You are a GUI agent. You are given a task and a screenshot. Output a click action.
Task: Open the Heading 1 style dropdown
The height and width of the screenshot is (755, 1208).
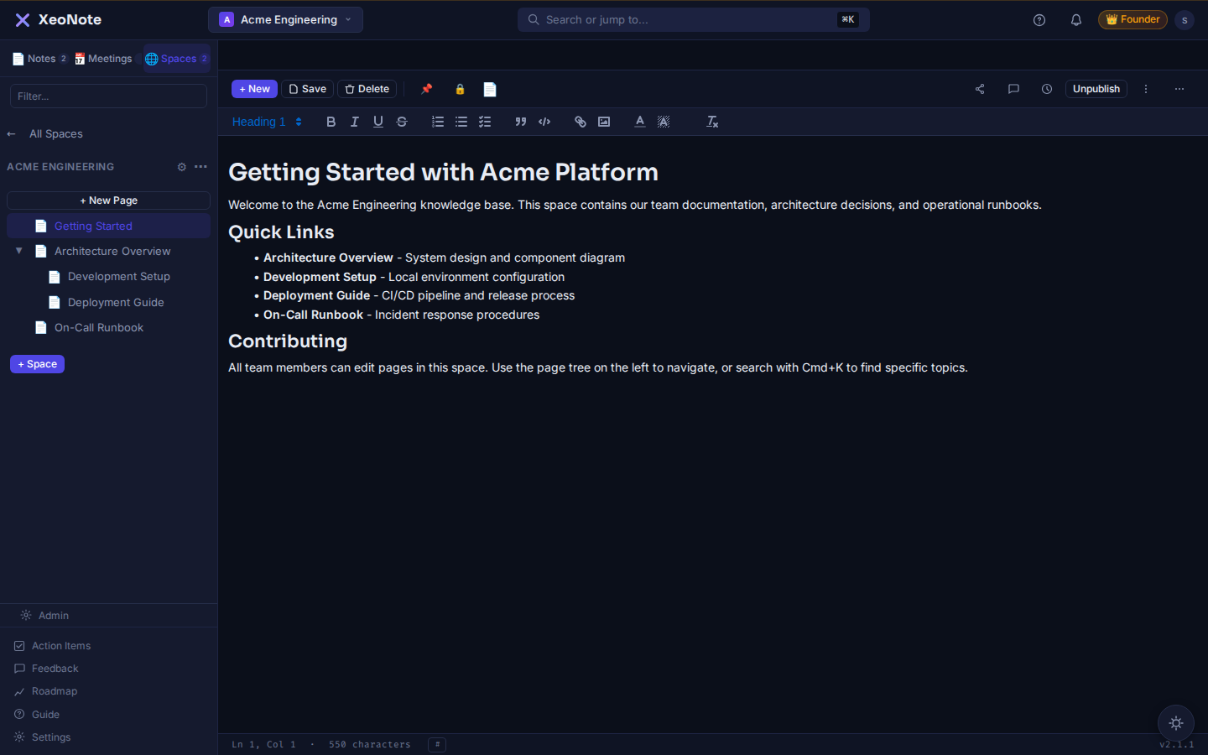267,122
